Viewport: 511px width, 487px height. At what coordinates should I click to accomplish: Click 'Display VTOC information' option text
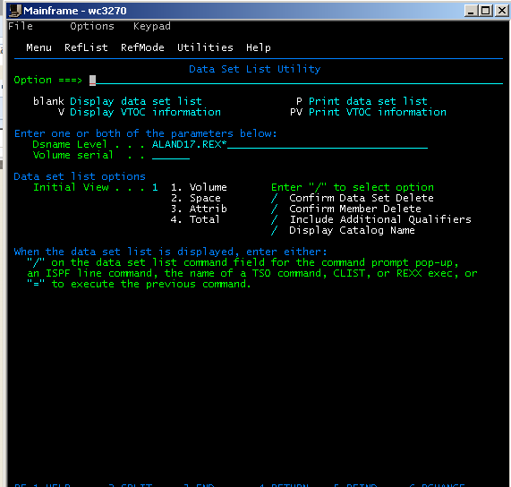pyautogui.click(x=145, y=112)
